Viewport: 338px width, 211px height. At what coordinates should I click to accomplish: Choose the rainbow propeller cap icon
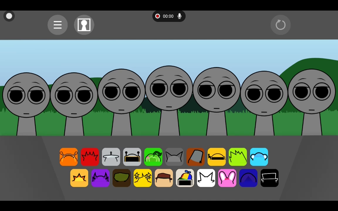(x=185, y=178)
